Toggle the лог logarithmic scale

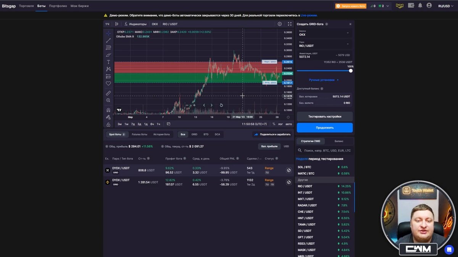point(281,124)
